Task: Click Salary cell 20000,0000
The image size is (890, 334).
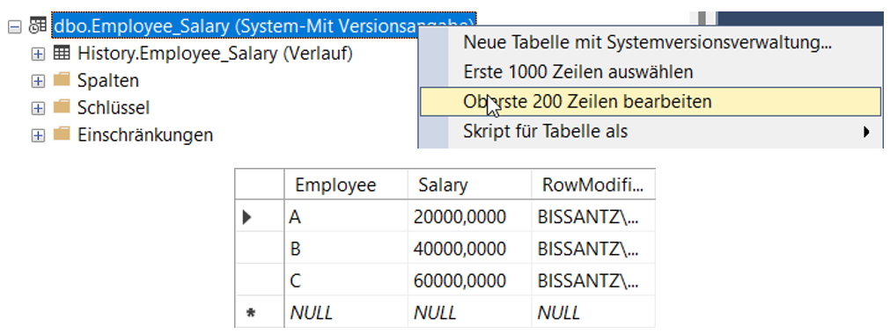Action: pyautogui.click(x=470, y=216)
